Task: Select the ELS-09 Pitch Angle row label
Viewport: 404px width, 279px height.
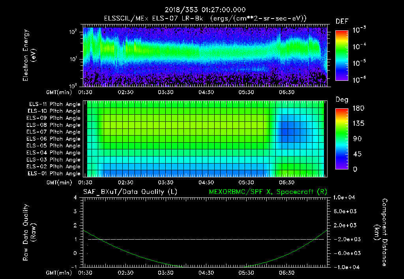Action: click(x=54, y=118)
